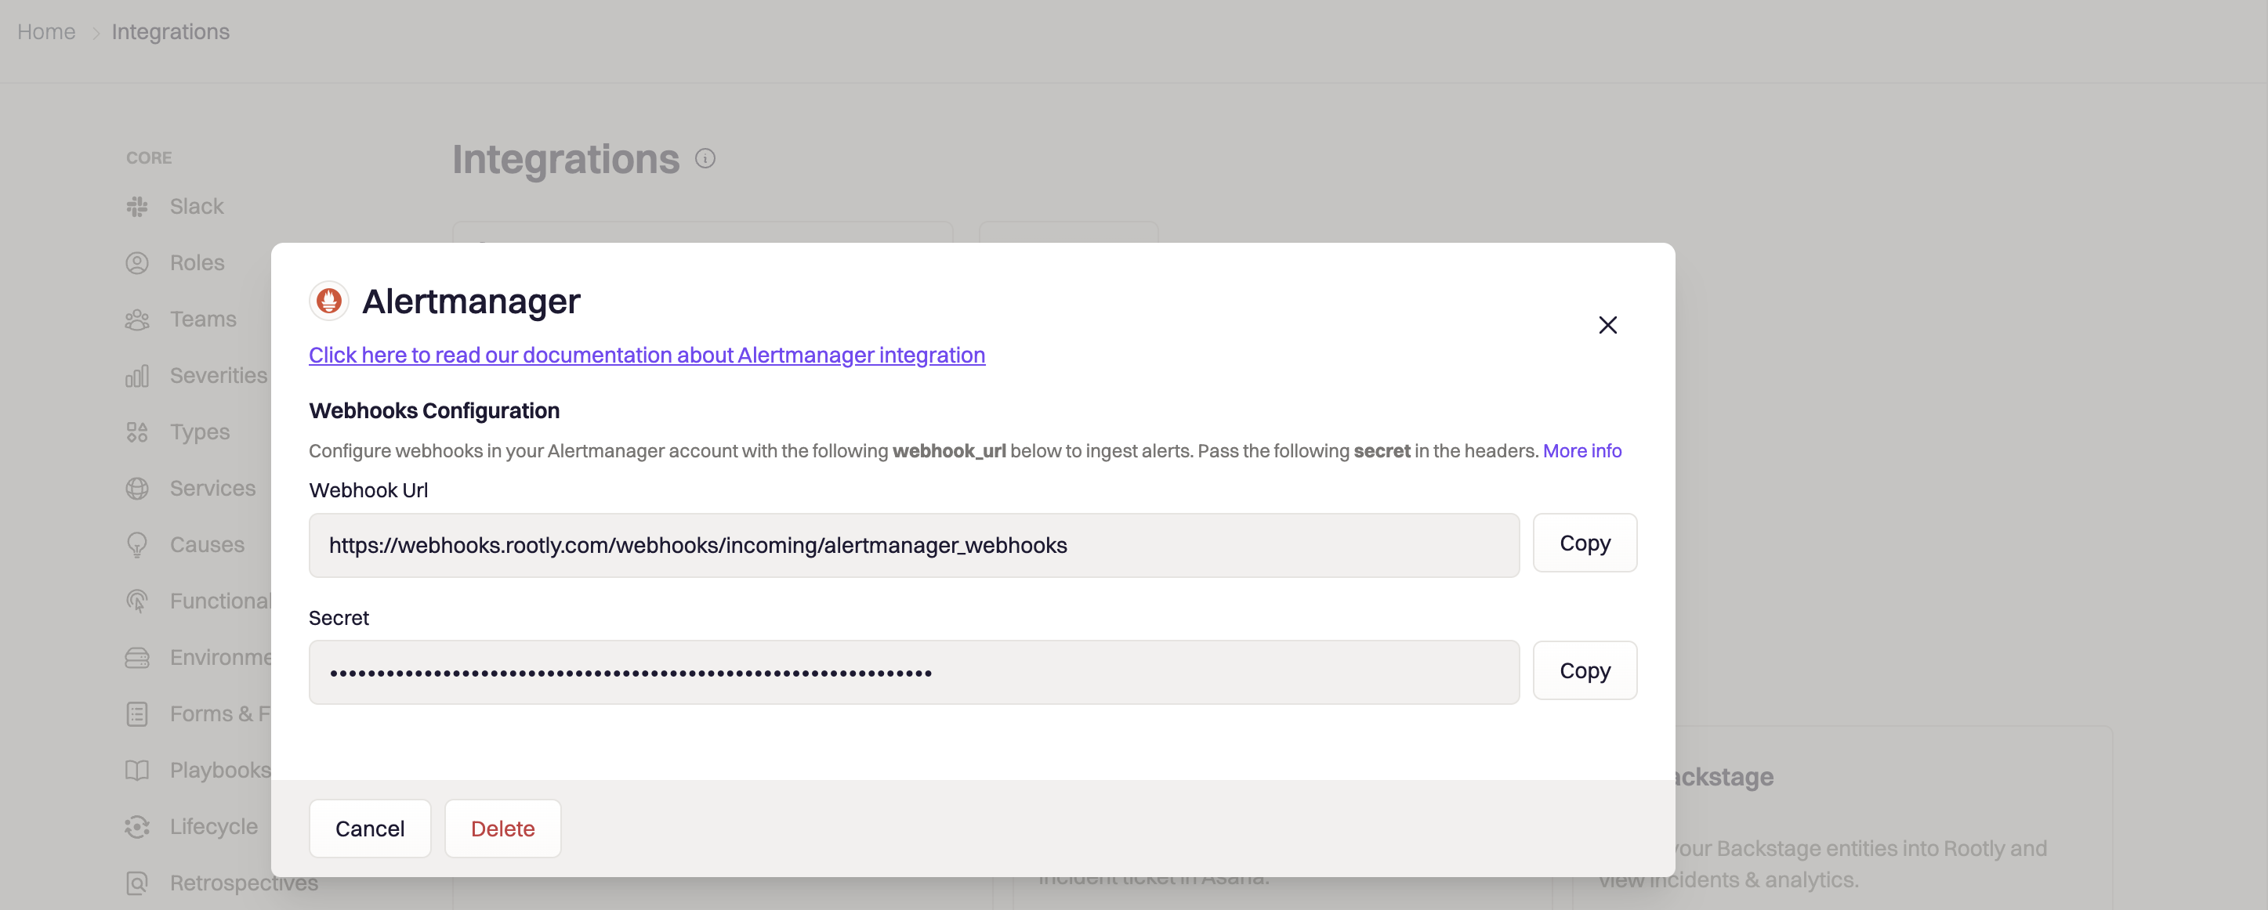Click the Roles person icon
Screen dimensions: 2268x910
click(137, 262)
